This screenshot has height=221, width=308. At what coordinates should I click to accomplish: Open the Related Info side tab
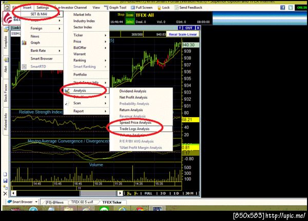(6, 121)
